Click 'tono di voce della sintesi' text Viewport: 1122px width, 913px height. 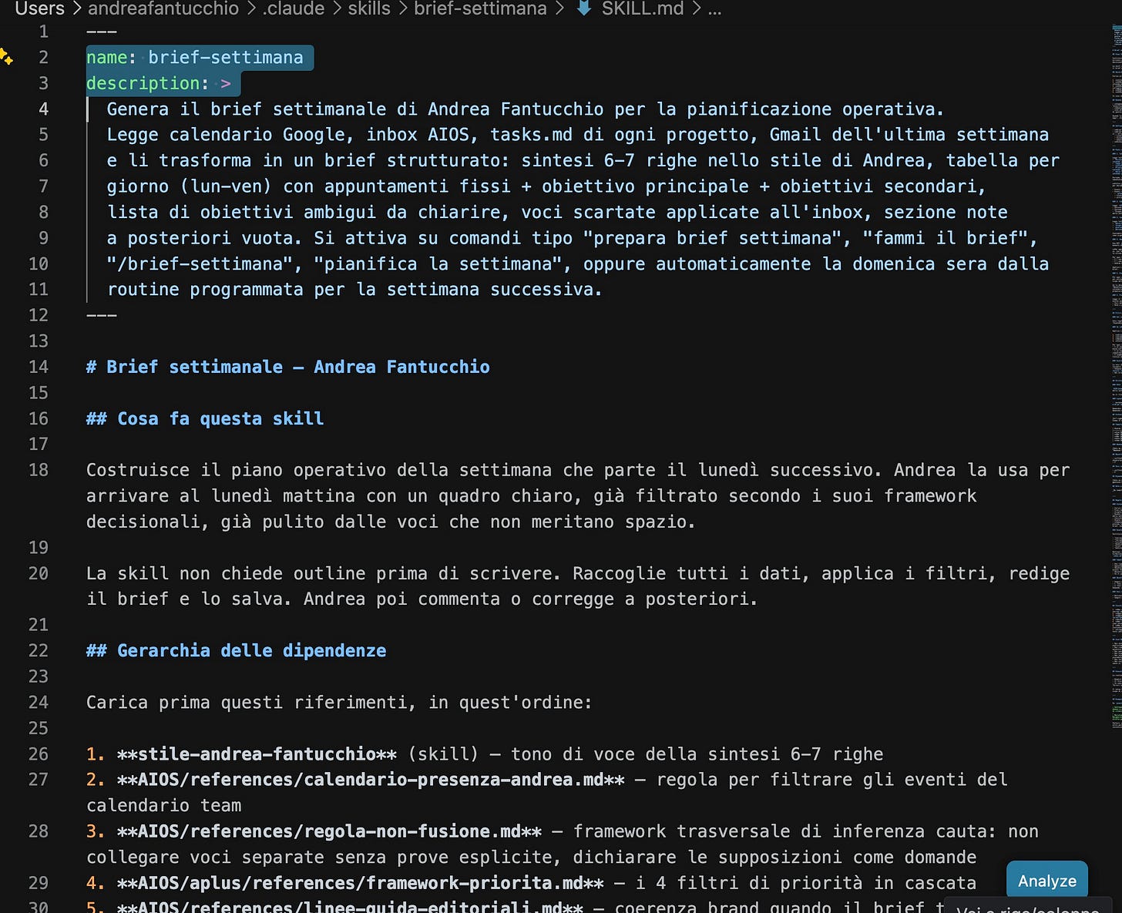click(x=645, y=754)
